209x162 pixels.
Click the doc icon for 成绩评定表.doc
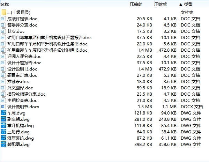(x=3, y=19)
